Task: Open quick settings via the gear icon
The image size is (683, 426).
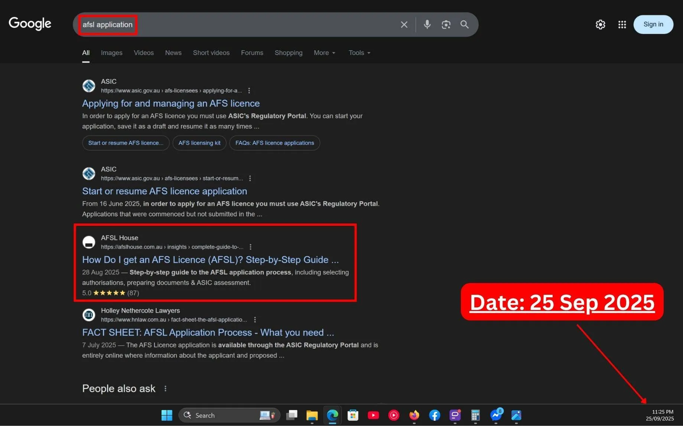Action: tap(600, 24)
